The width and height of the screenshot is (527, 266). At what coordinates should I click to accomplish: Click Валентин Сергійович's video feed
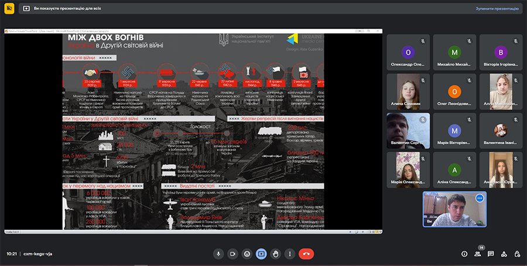(x=408, y=131)
